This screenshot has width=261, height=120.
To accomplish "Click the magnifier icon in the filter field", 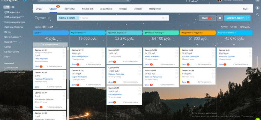I will (x=163, y=18).
